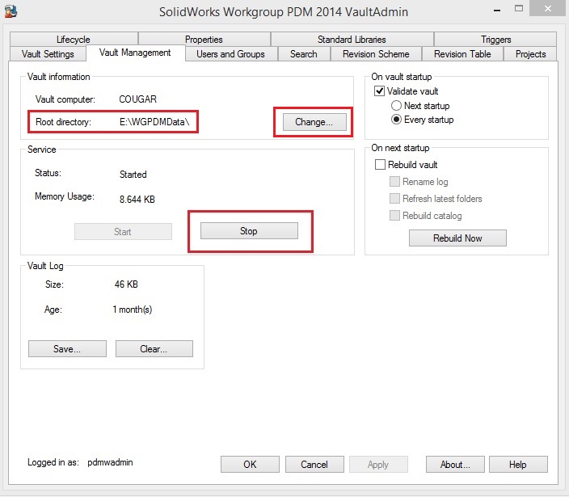Cancel the VaultAdmin dialog

(x=314, y=465)
